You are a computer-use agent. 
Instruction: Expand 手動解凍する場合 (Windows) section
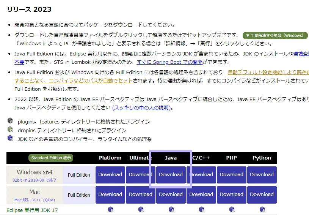[275, 36]
